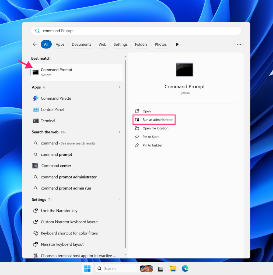Click the results list scrollbar
This screenshot has width=273, height=275.
coord(125,154)
